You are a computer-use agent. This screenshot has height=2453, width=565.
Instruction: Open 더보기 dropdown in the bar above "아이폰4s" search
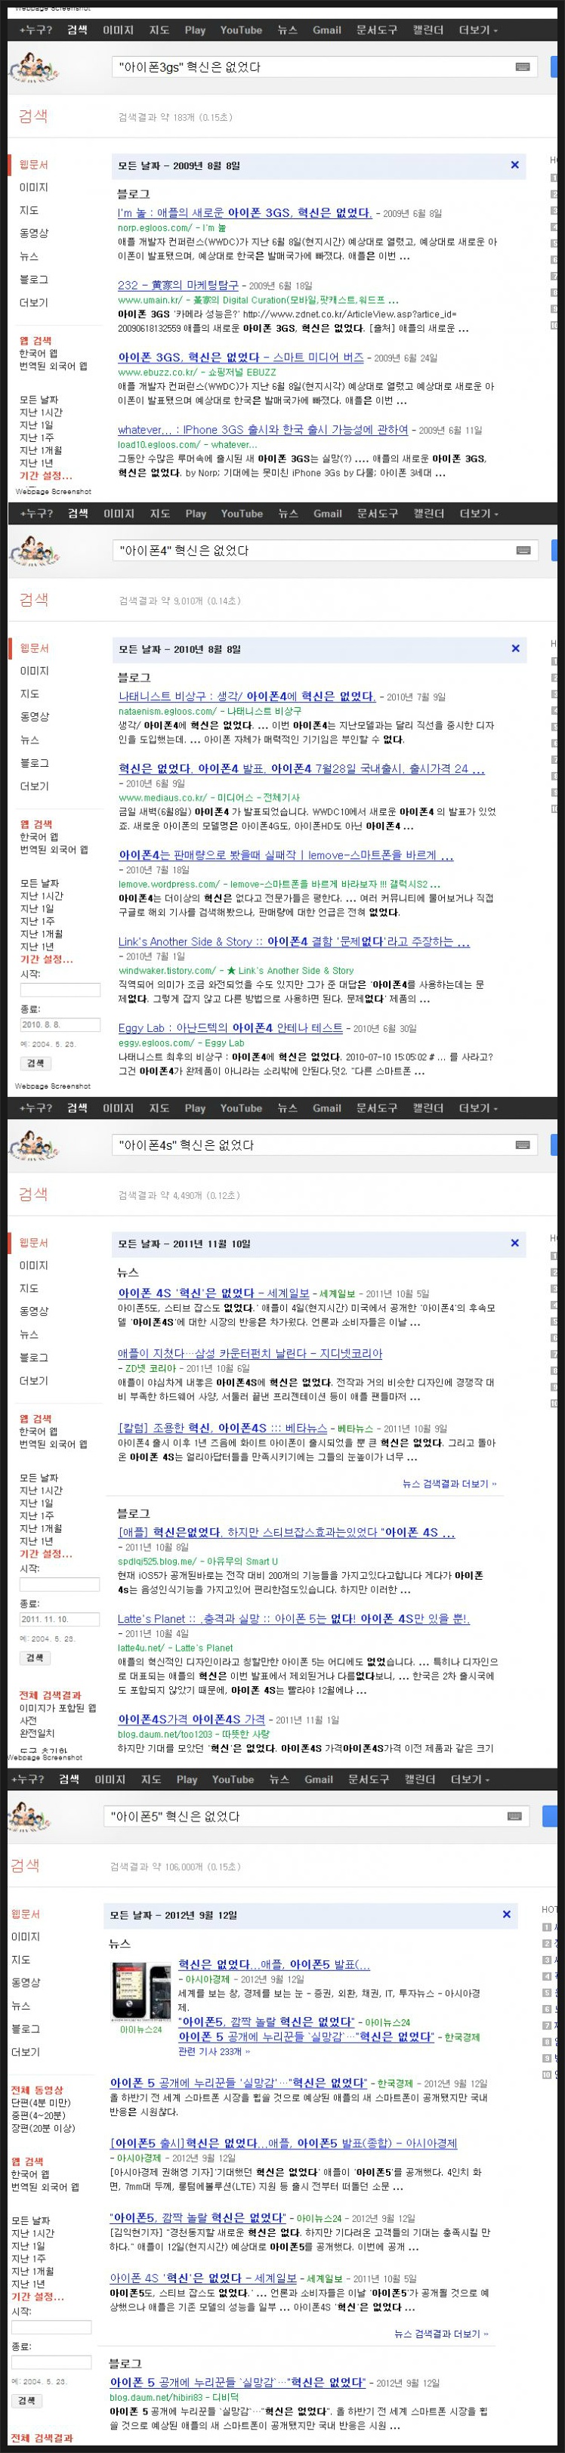tap(478, 1108)
